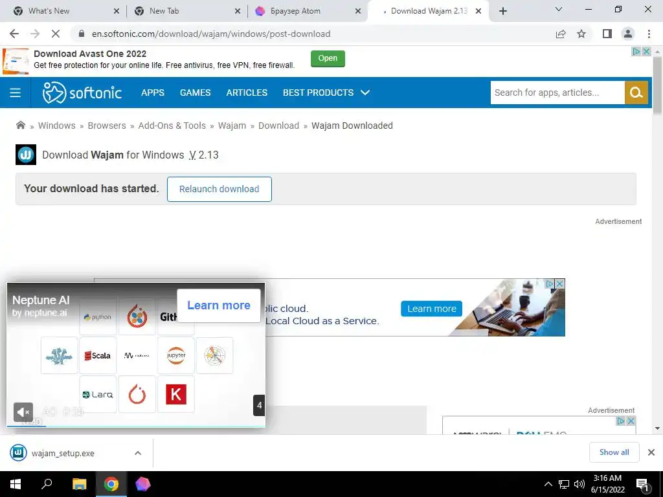Screen dimensions: 663x497
Task: Open network status tray icon
Action: 564,484
